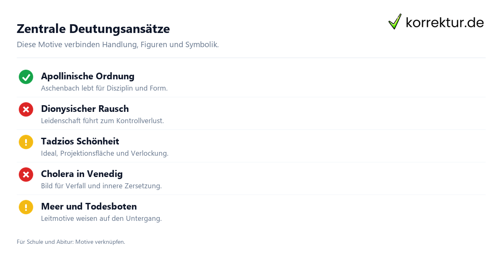The height and width of the screenshot is (263, 502).
Task: Click description 'Leitmotive weisen auf den Untergang'
Action: (101, 219)
